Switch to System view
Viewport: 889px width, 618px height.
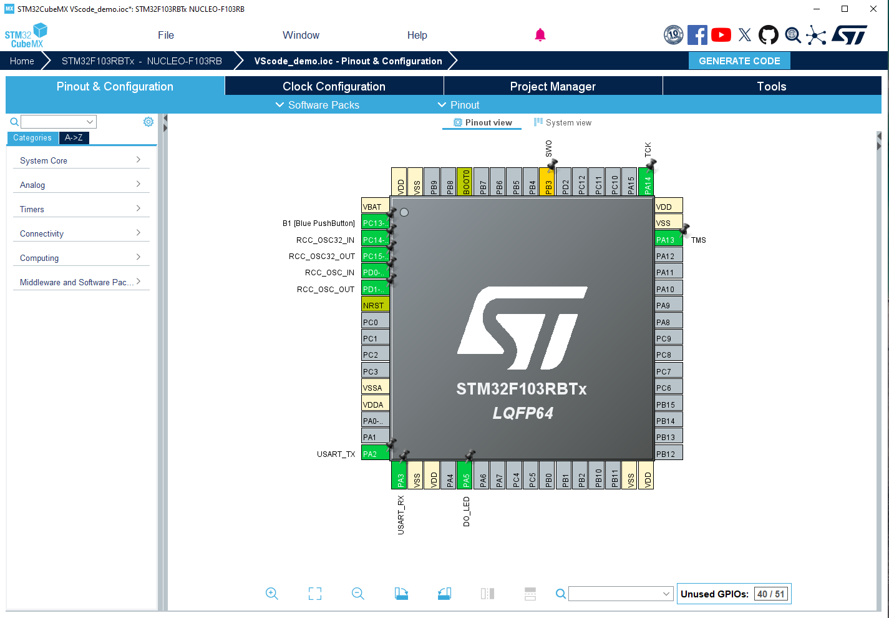pyautogui.click(x=563, y=122)
